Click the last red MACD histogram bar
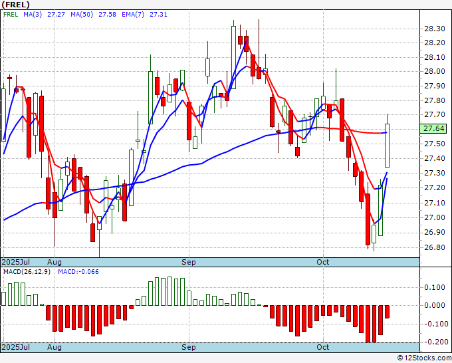 pos(387,312)
